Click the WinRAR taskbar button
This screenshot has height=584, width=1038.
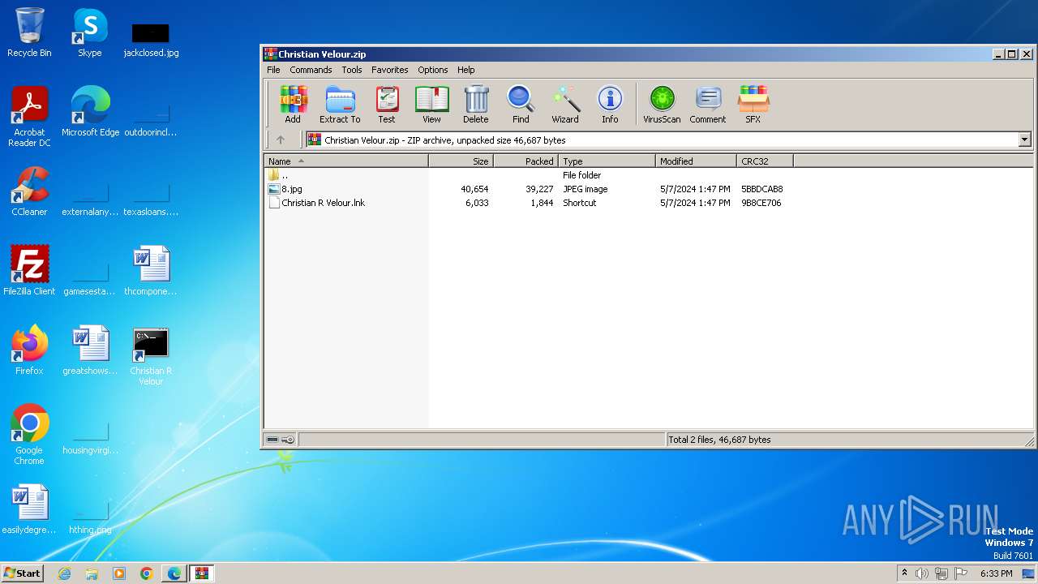coord(201,573)
